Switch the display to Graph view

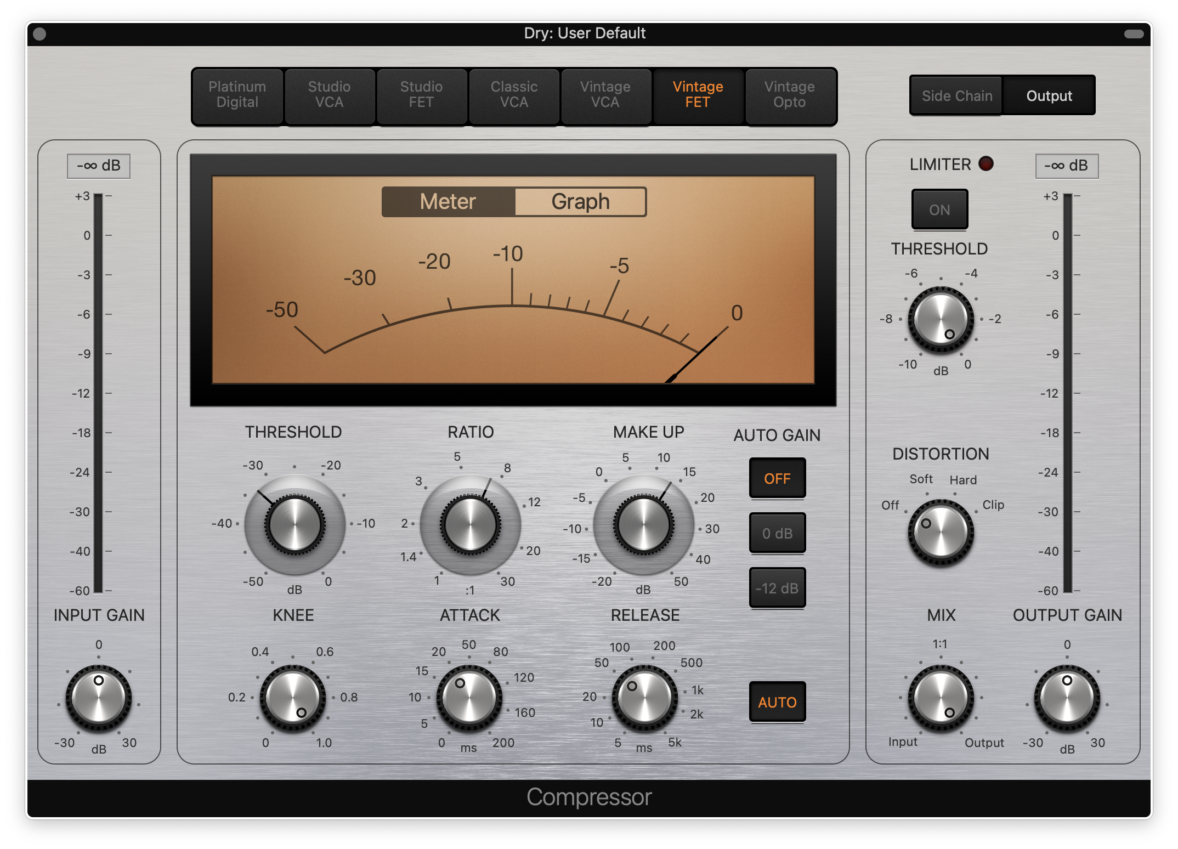[580, 201]
